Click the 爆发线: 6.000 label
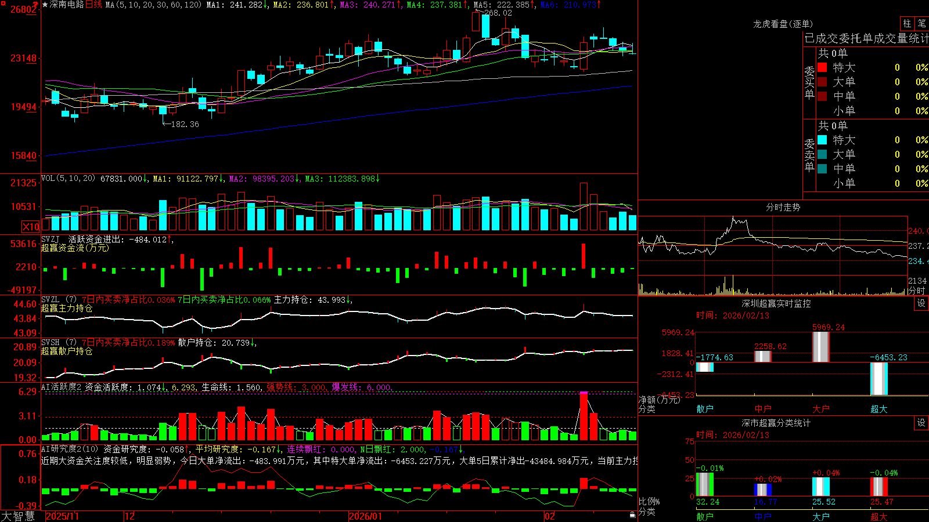Image resolution: width=929 pixels, height=522 pixels. click(362, 387)
